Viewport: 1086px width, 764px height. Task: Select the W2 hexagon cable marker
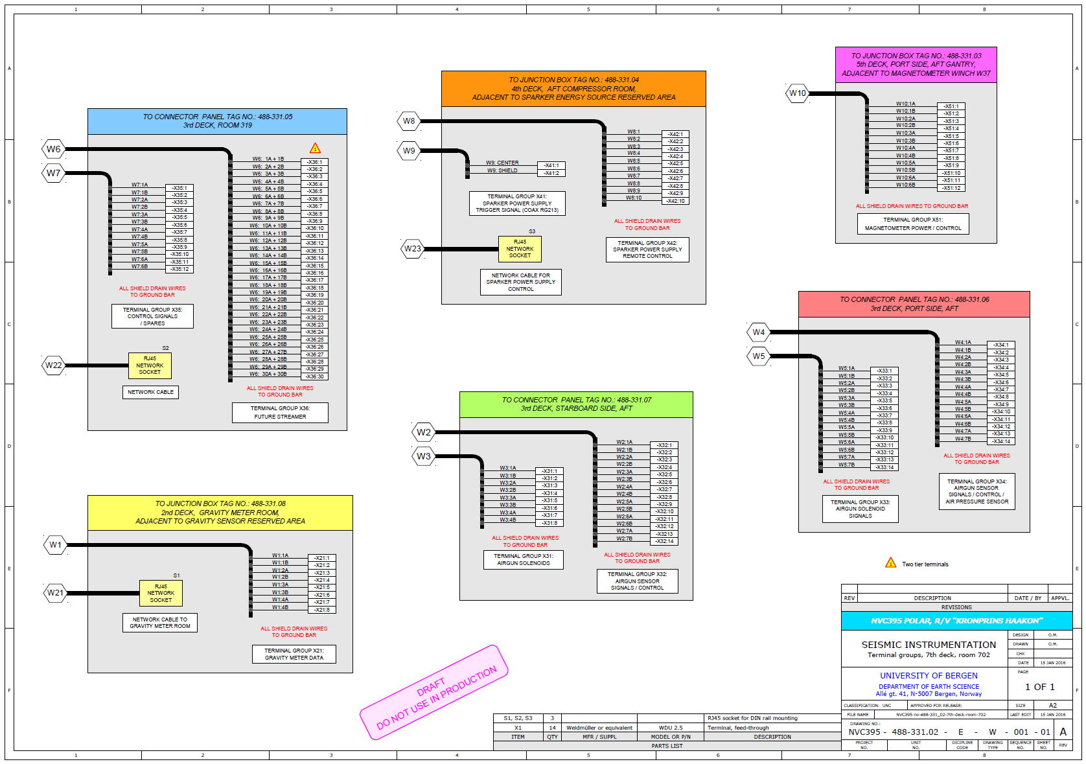pyautogui.click(x=424, y=432)
